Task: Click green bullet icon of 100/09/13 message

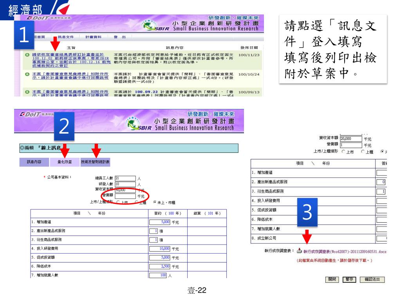Action: tap(27, 91)
